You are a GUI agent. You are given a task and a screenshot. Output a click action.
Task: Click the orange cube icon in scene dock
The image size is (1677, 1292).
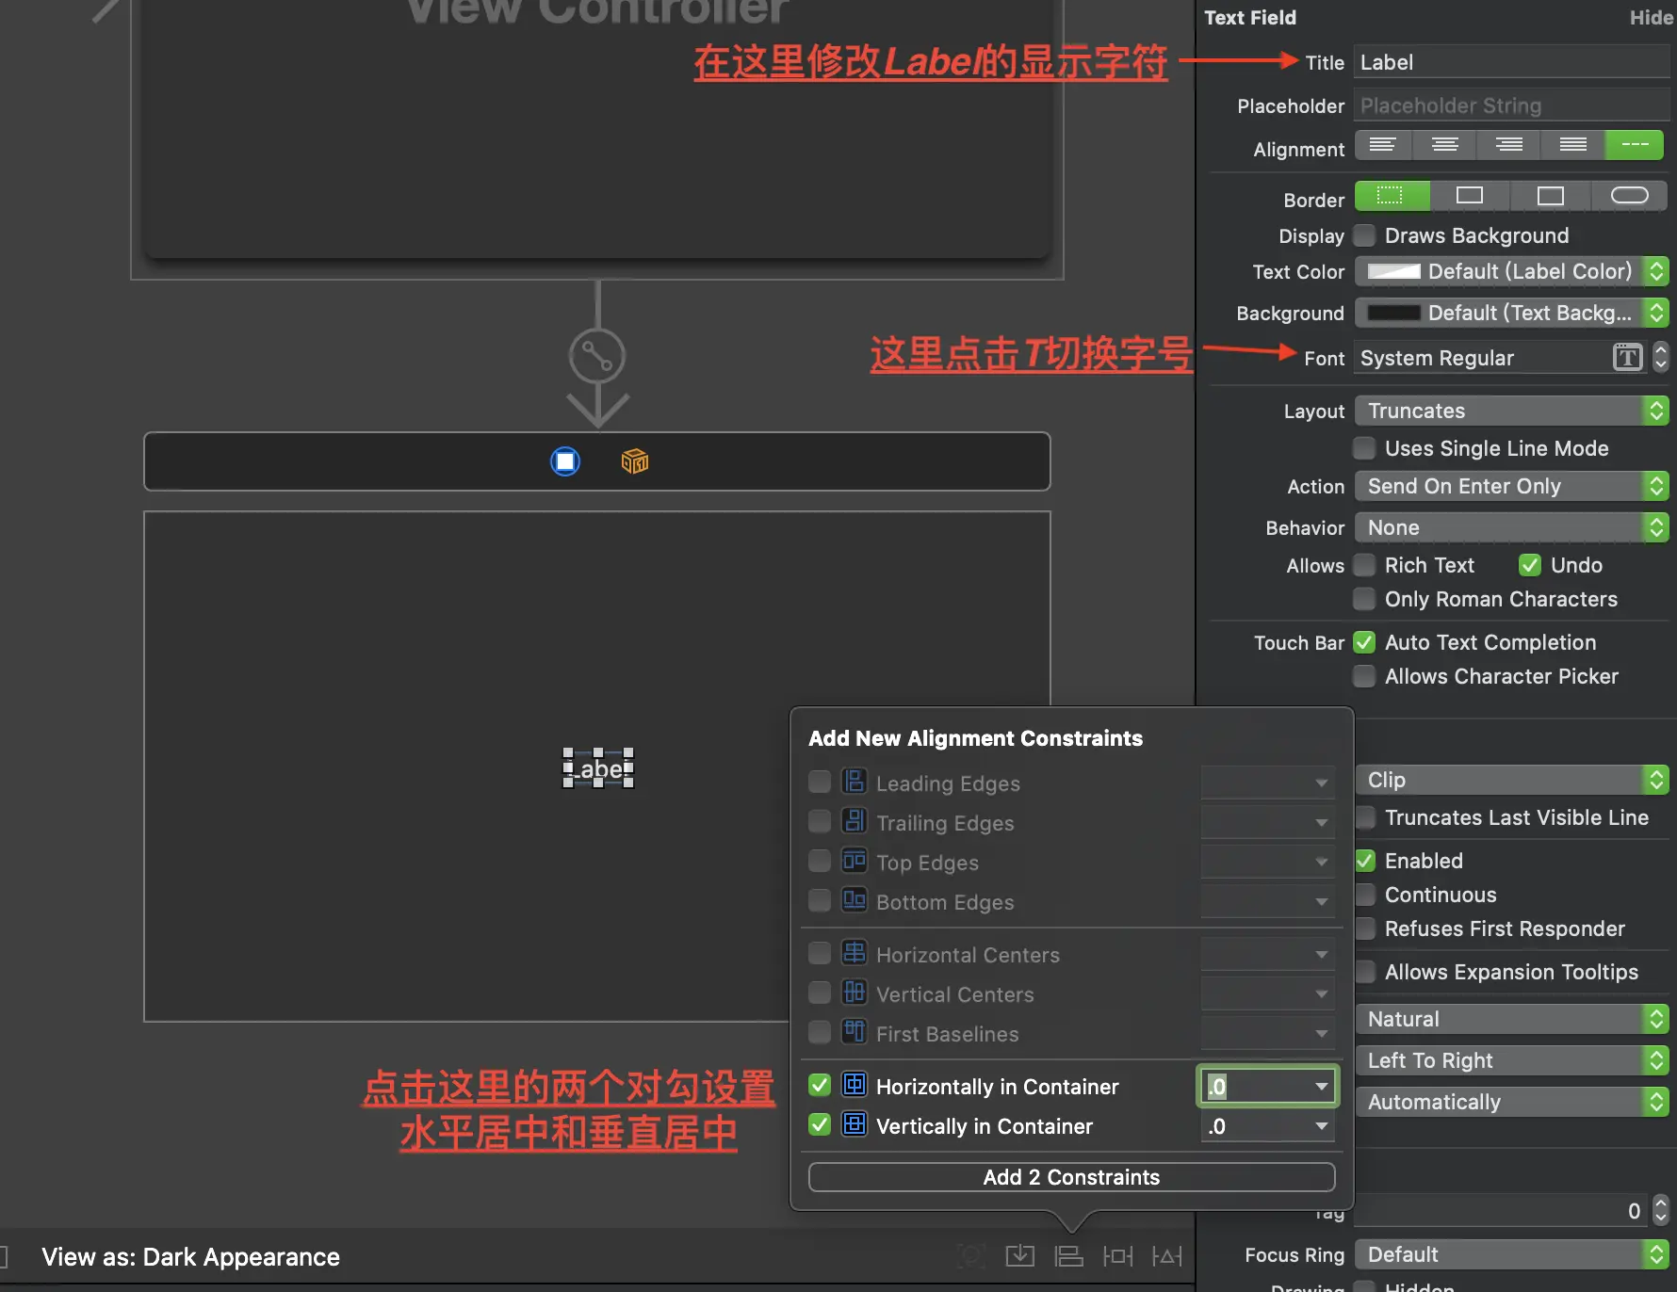click(634, 461)
